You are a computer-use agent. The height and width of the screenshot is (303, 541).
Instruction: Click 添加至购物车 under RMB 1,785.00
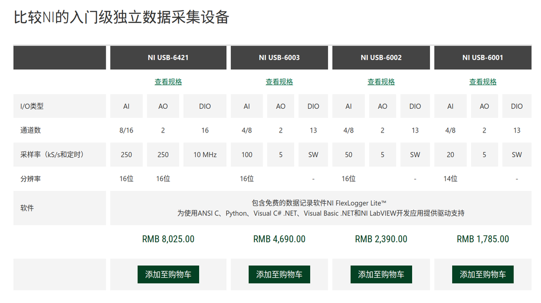click(483, 274)
